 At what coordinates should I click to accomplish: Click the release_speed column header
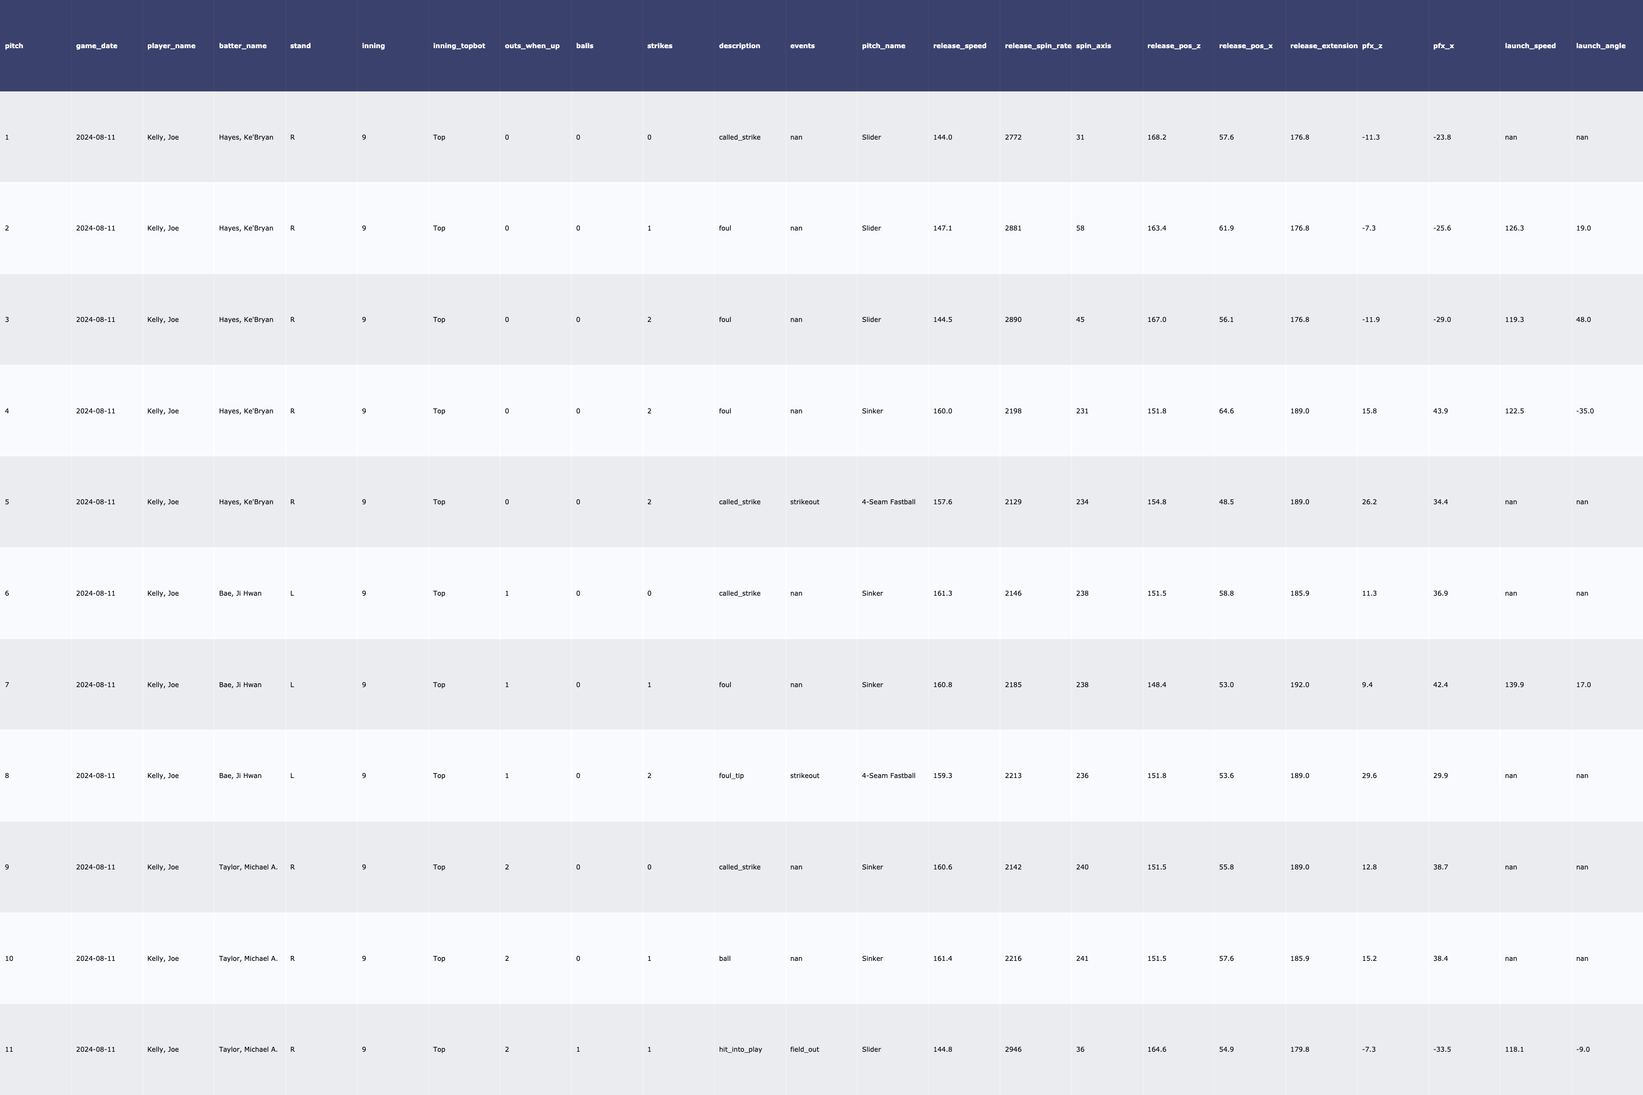click(x=959, y=46)
